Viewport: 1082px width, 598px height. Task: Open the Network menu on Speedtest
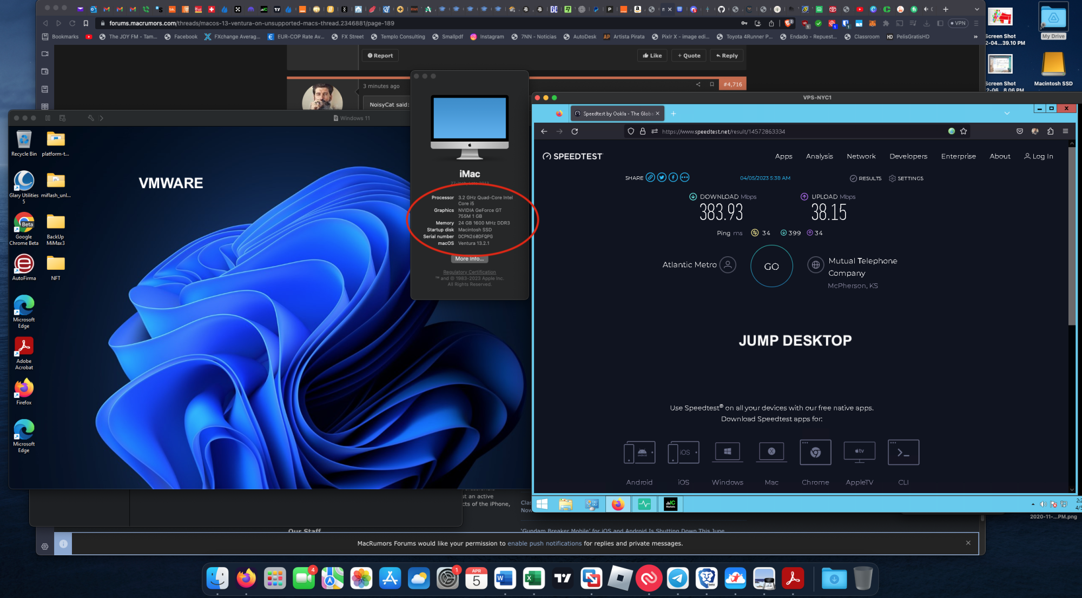pos(861,156)
